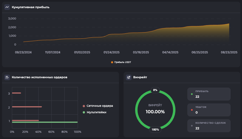Click the winrate pie chart icon
242x139 pixels.
coord(129,77)
